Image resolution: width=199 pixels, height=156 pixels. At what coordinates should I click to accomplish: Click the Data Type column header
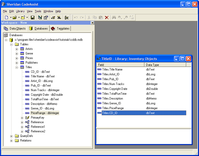(x=165, y=65)
